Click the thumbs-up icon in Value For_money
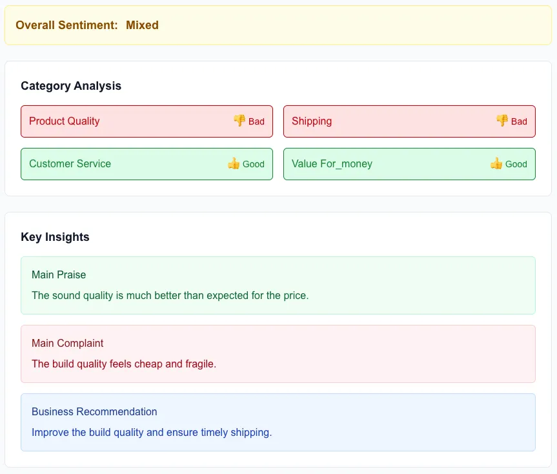The width and height of the screenshot is (557, 474). click(496, 163)
